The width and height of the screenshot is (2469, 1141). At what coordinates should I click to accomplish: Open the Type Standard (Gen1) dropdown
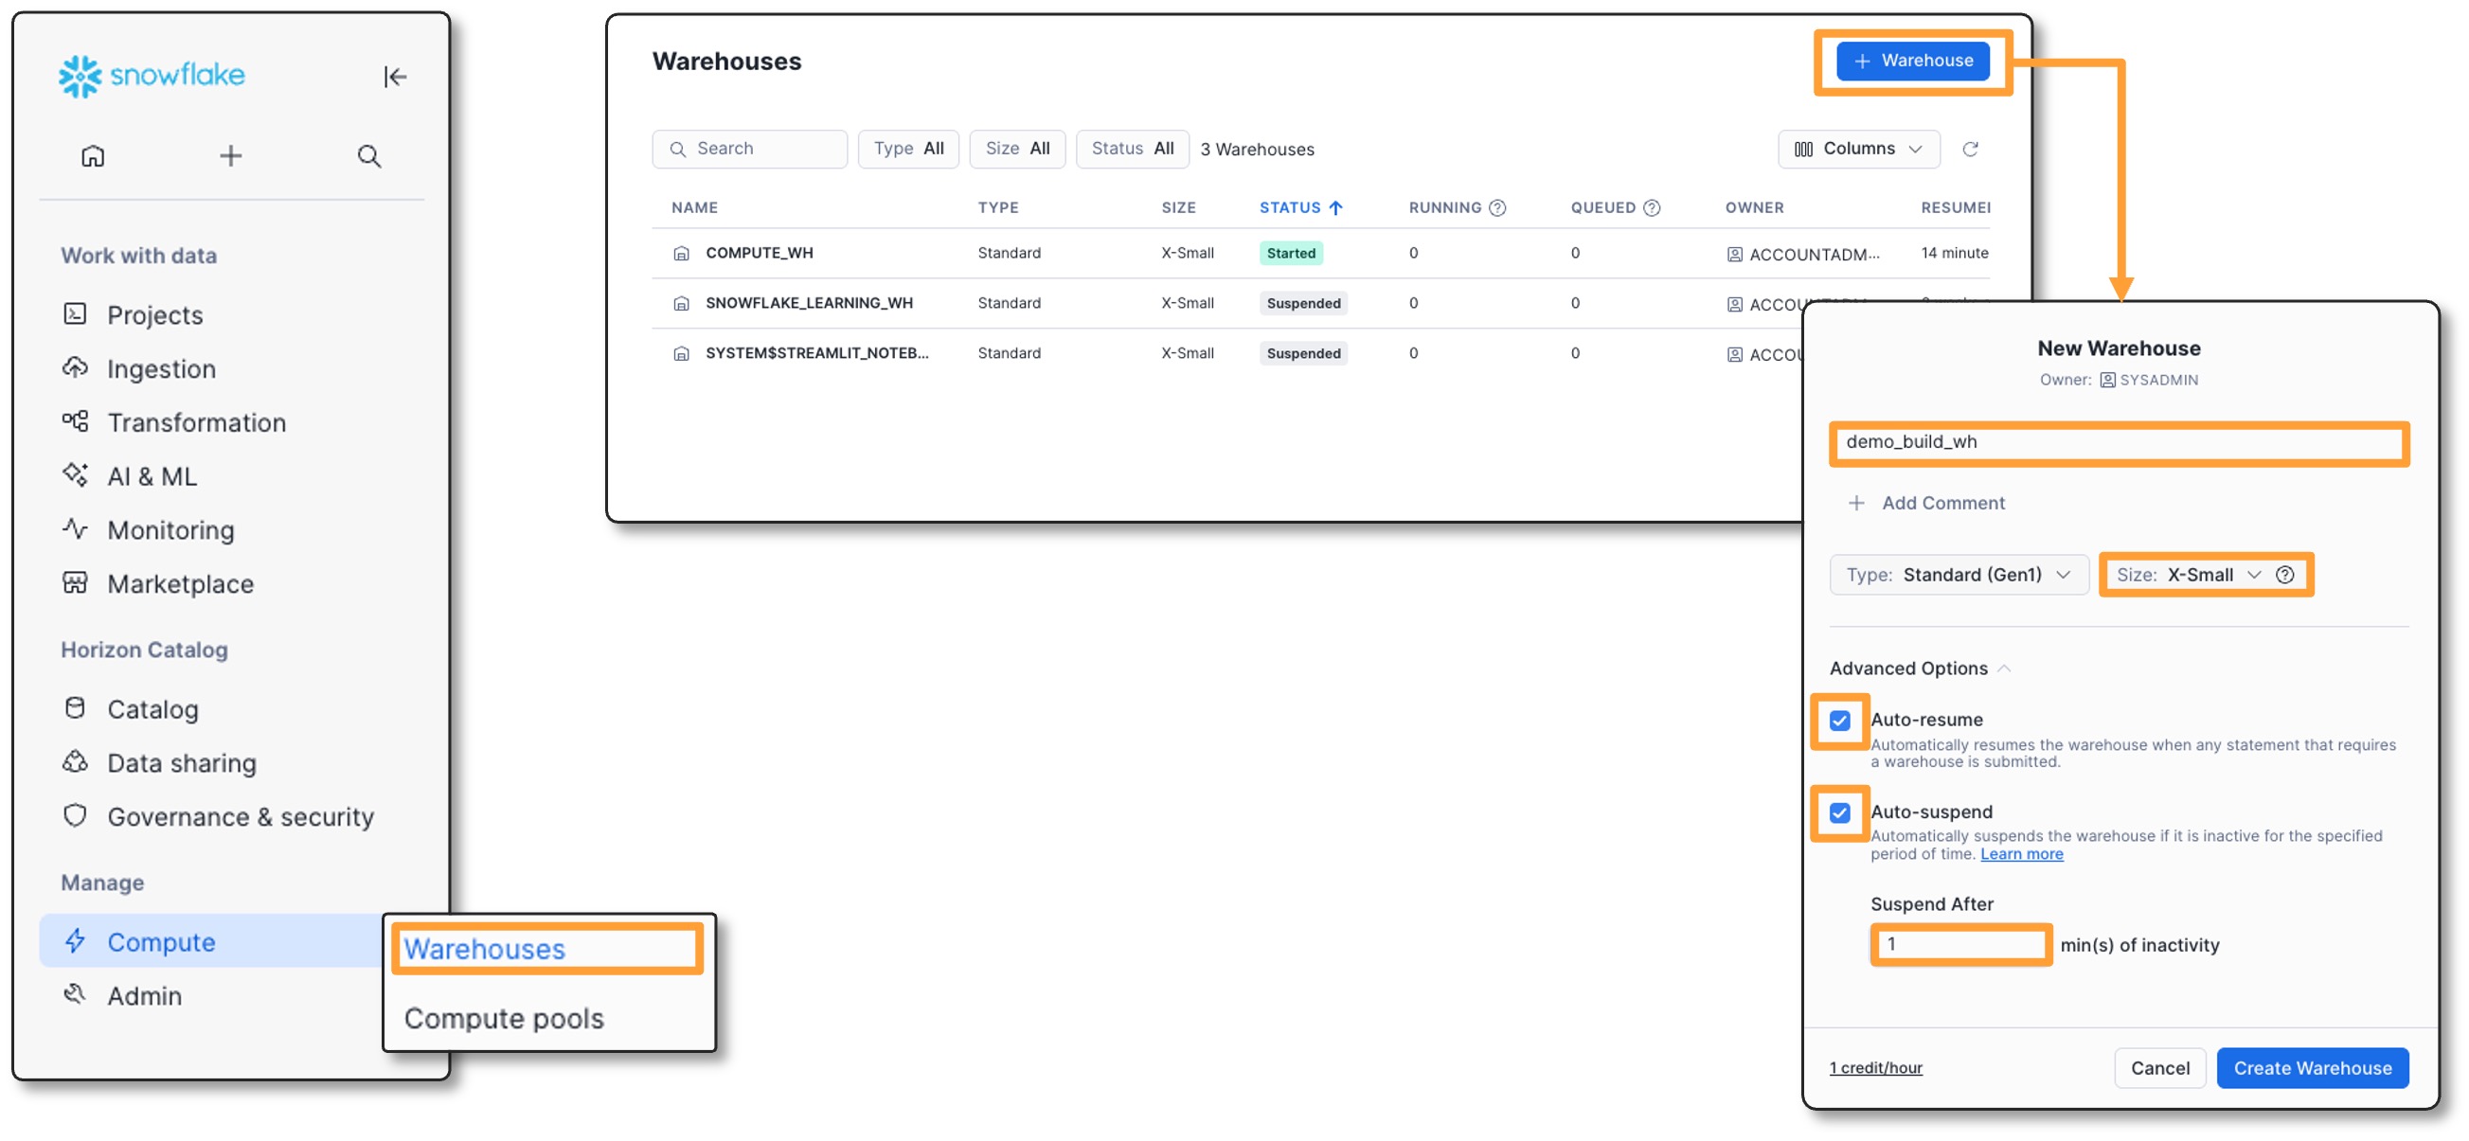click(x=1959, y=575)
